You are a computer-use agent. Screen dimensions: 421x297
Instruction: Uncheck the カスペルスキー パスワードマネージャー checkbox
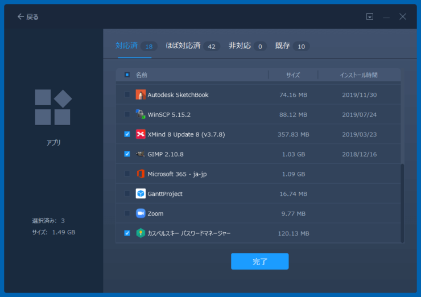(127, 233)
